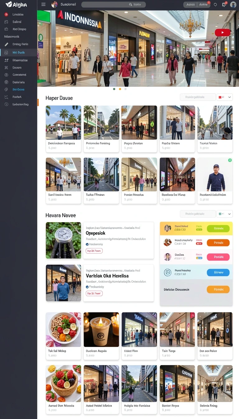Click the search magnifier icon
The width and height of the screenshot is (239, 419).
pyautogui.click(x=131, y=4)
